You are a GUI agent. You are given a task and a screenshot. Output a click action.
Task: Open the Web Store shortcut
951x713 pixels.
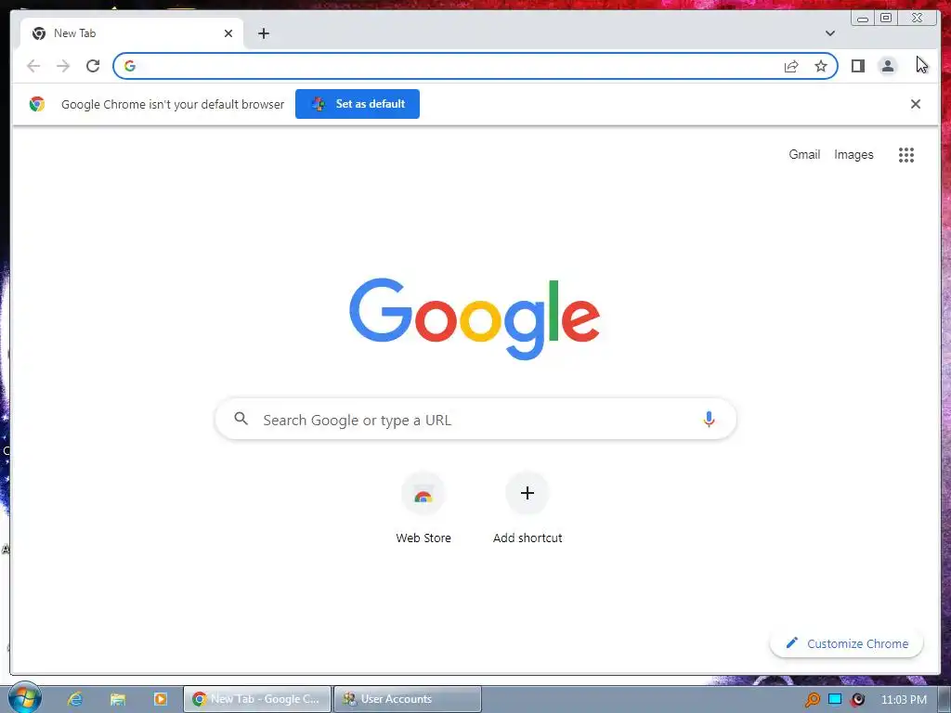point(423,509)
